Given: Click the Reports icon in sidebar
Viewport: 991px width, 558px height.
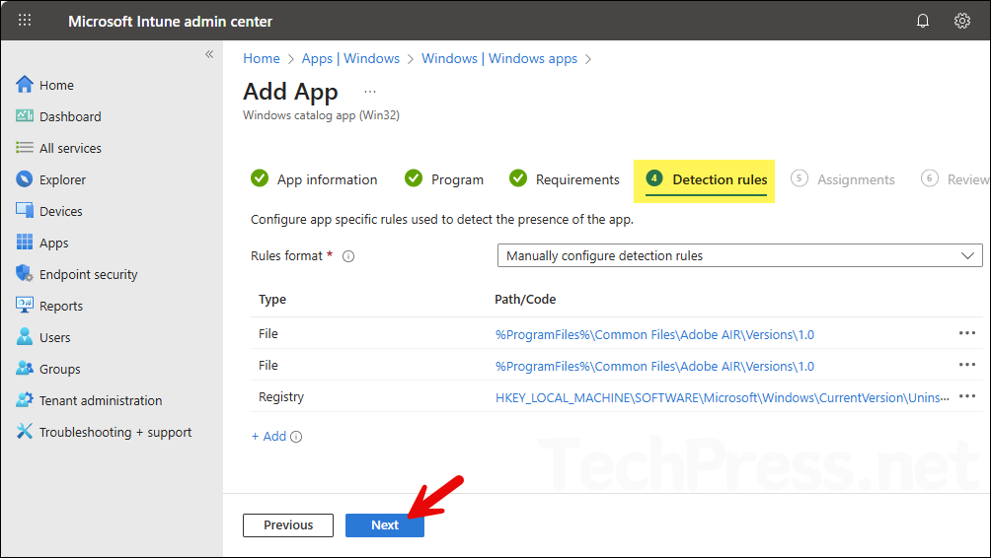Looking at the screenshot, I should [25, 305].
